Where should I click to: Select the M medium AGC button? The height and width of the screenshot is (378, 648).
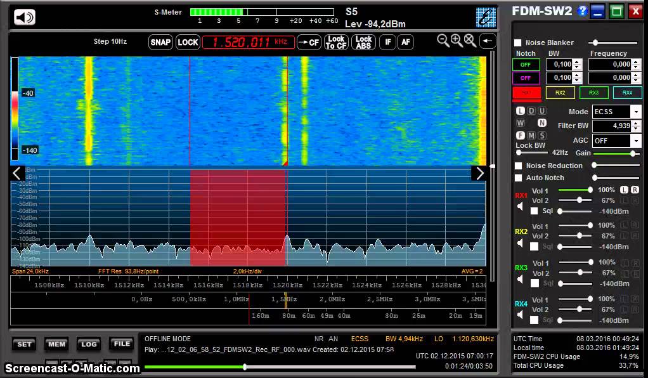coord(531,135)
